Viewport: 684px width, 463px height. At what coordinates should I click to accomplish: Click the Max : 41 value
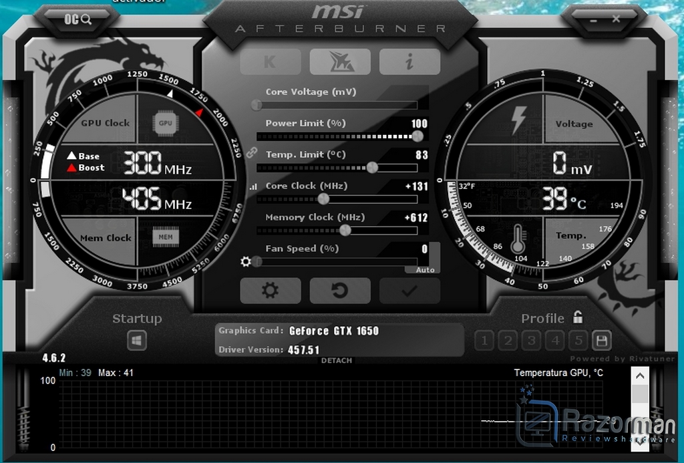[116, 373]
